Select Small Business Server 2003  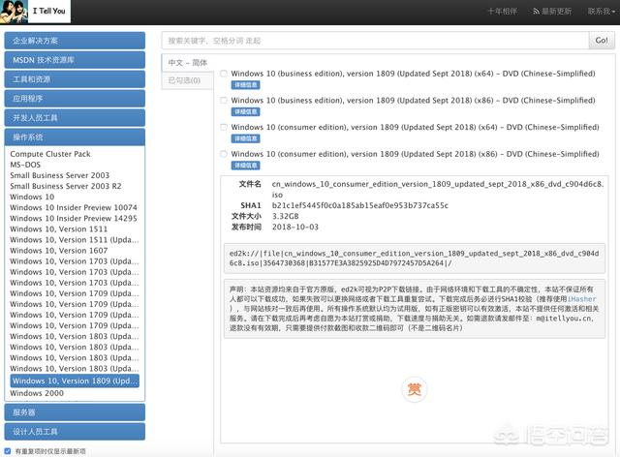(x=60, y=175)
